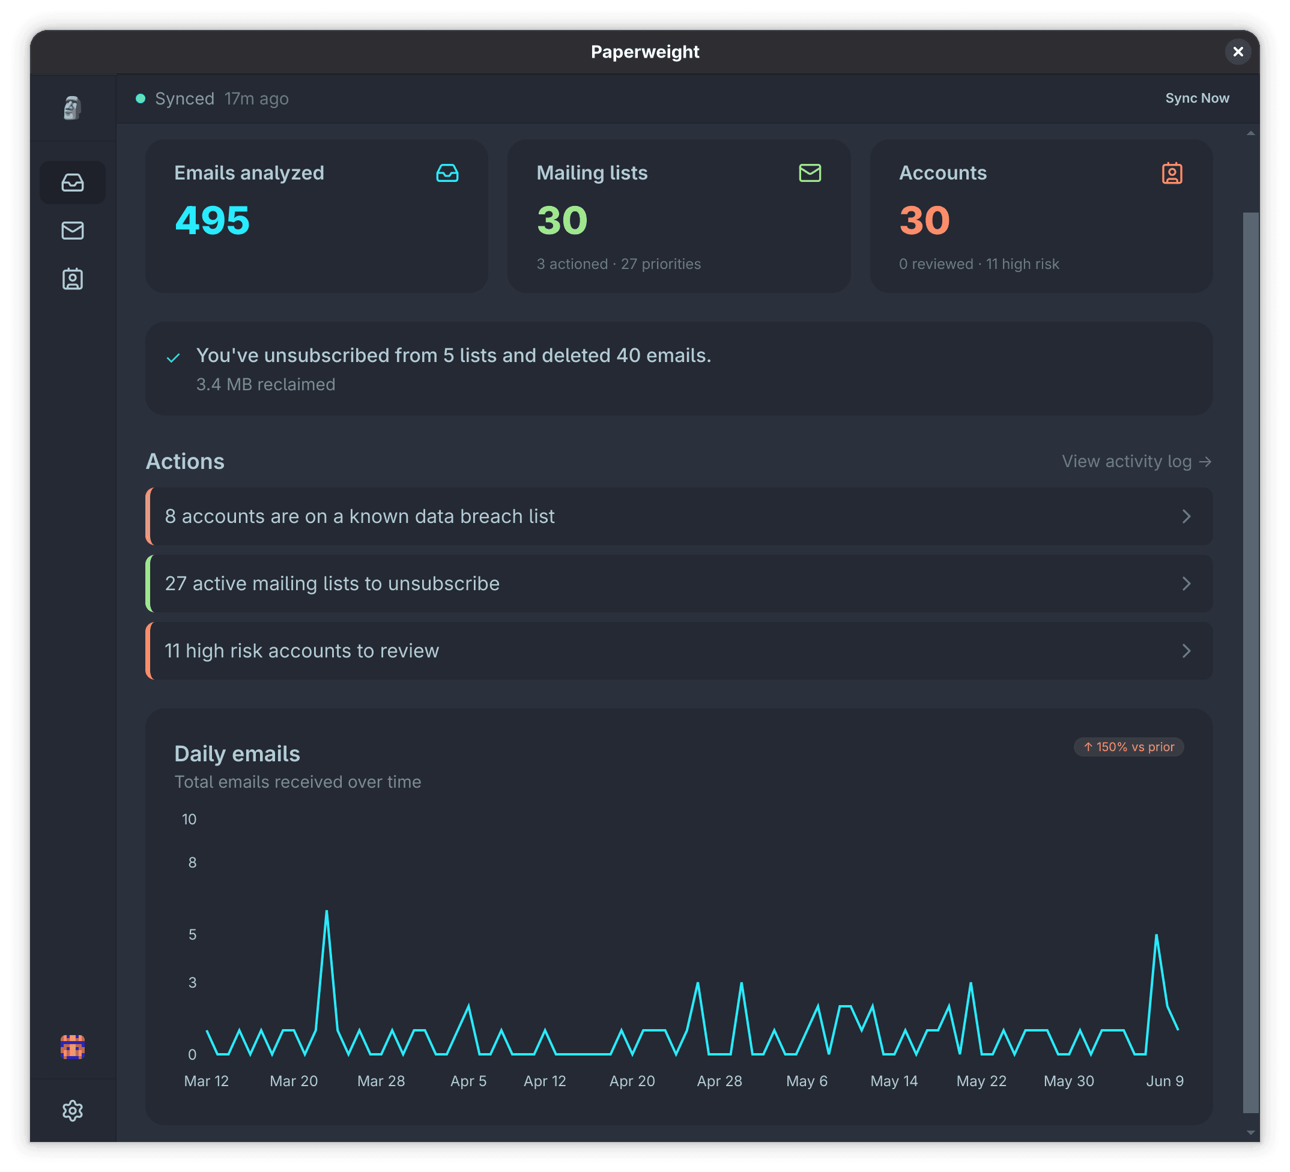Click the Actions section heading
Screen dimensions: 1290x1172
click(x=185, y=461)
